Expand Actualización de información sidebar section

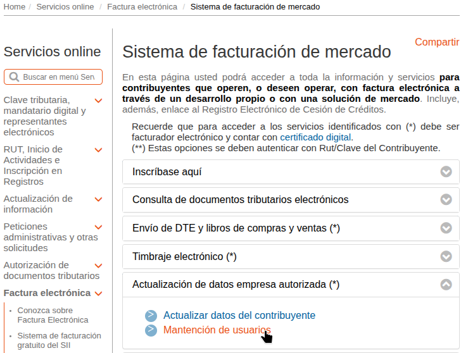point(98,199)
